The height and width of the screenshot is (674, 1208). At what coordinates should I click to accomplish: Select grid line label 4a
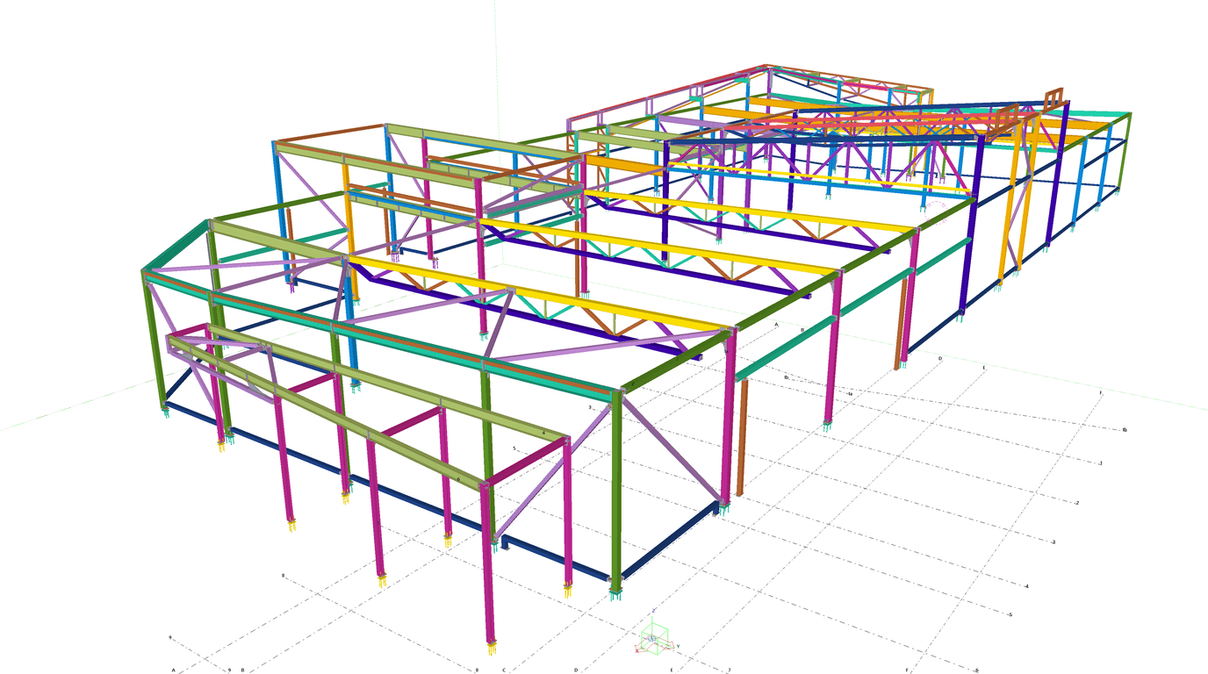point(850,394)
